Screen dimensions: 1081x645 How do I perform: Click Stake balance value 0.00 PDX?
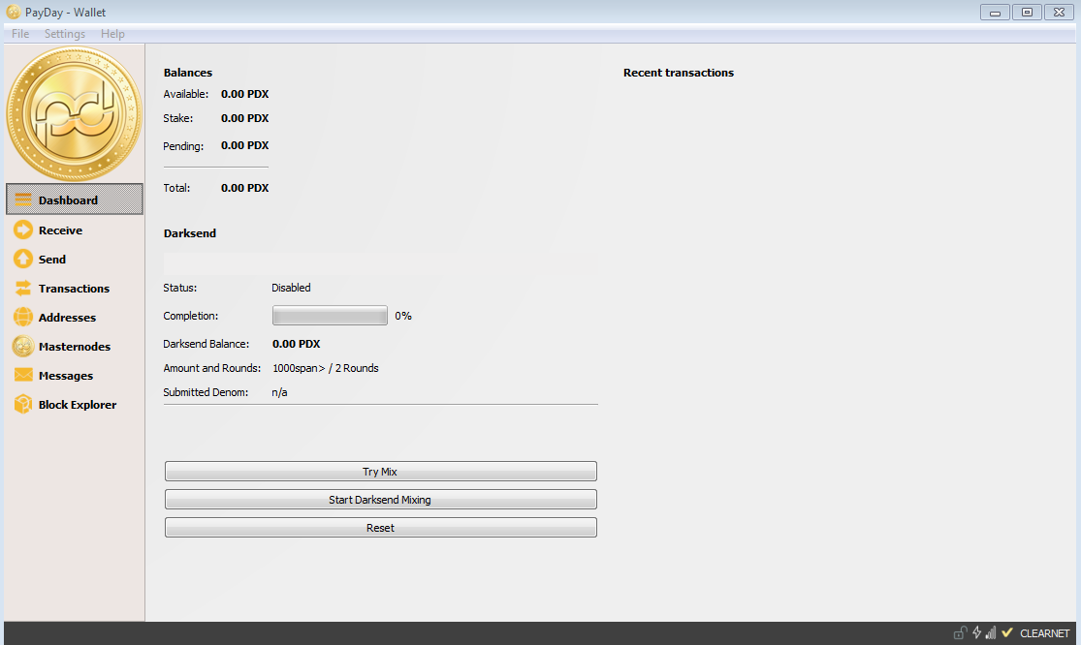[x=244, y=118]
